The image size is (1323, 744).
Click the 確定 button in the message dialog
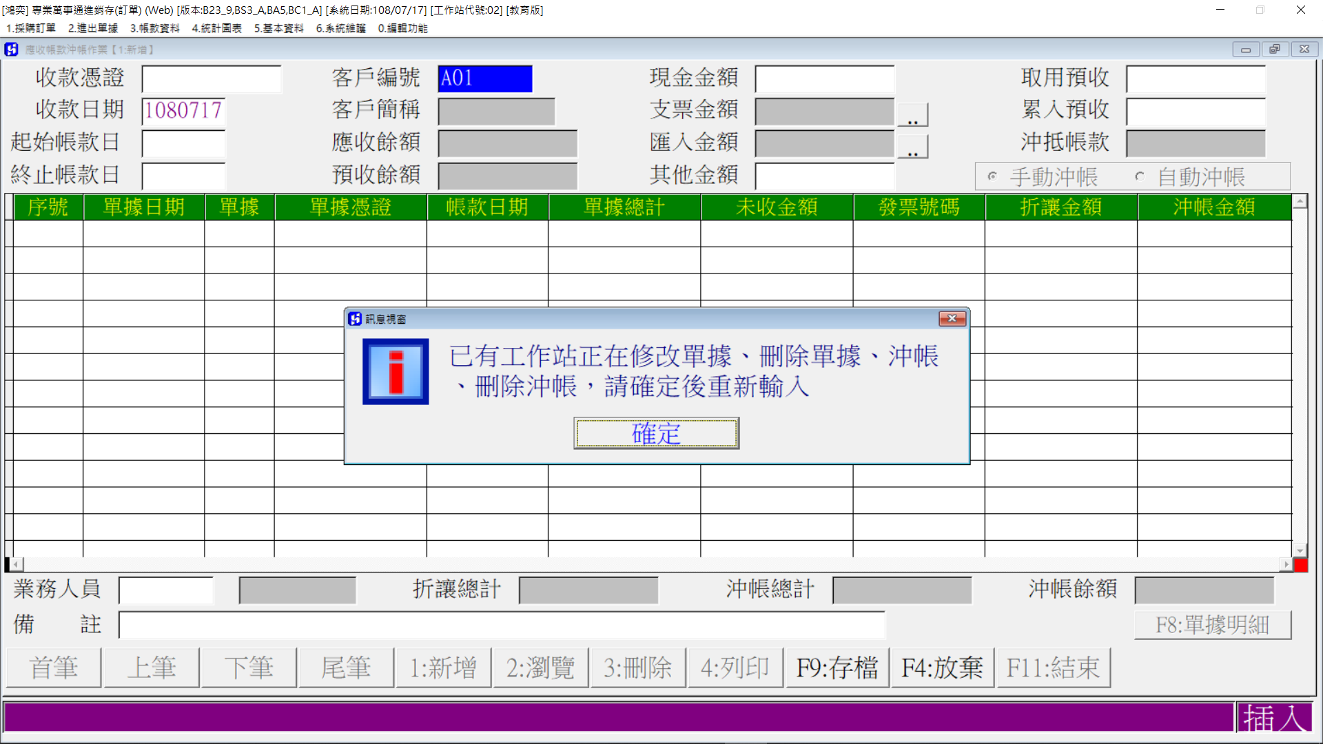[x=656, y=433]
